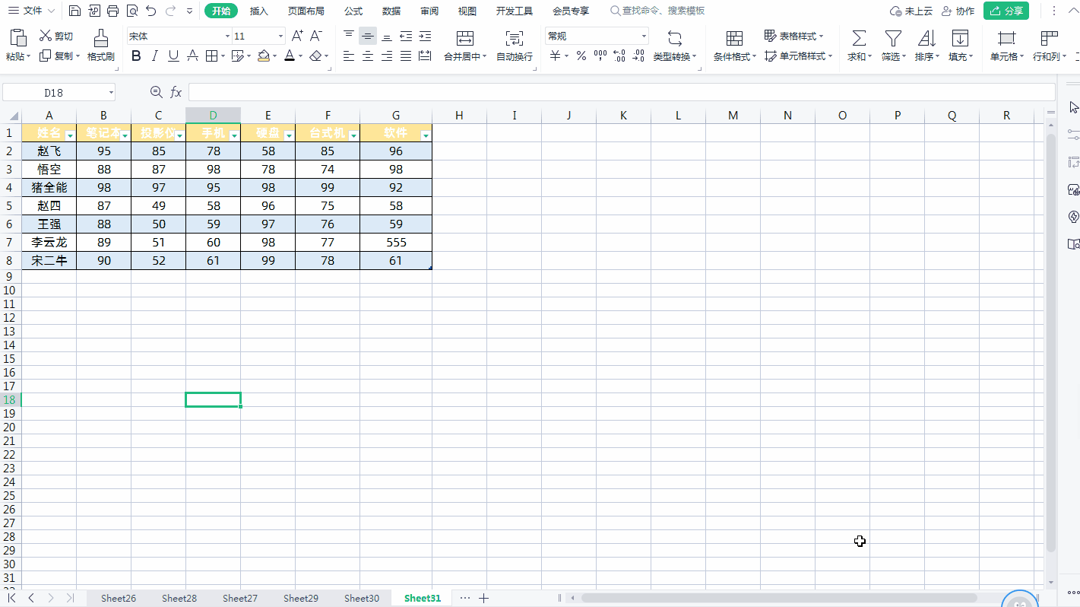Click the Fill (填充) icon

point(960,38)
